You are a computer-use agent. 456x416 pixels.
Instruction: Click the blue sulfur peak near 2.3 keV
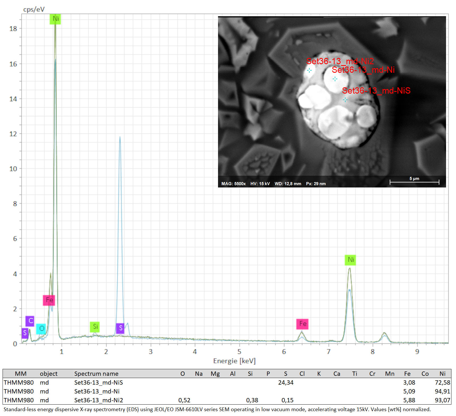pyautogui.click(x=120, y=234)
